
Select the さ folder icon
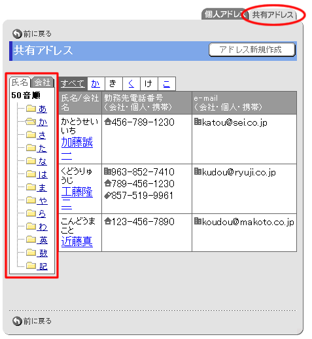(31, 135)
